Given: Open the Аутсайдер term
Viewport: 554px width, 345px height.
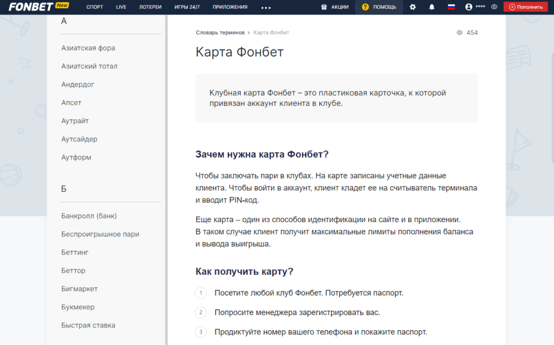Looking at the screenshot, I should 79,139.
